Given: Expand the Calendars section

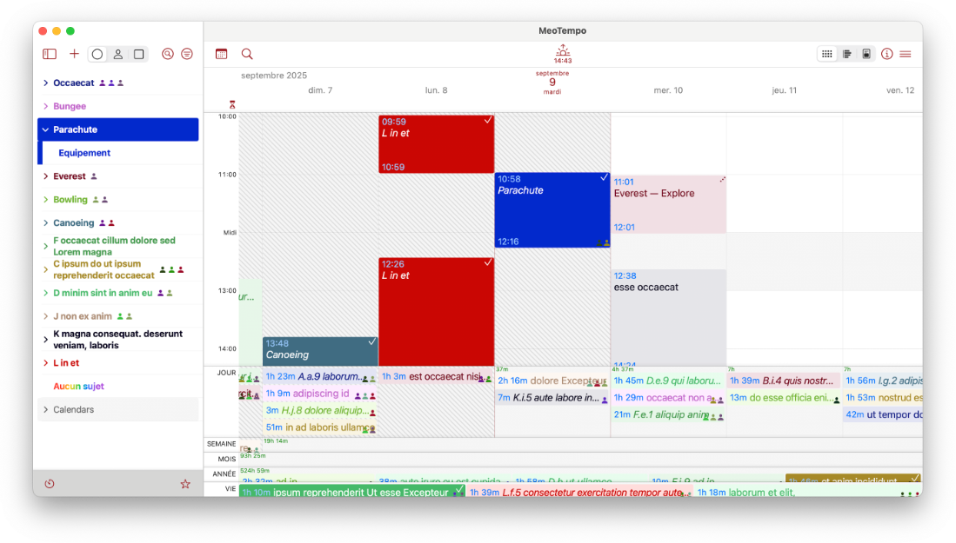Looking at the screenshot, I should pos(45,410).
